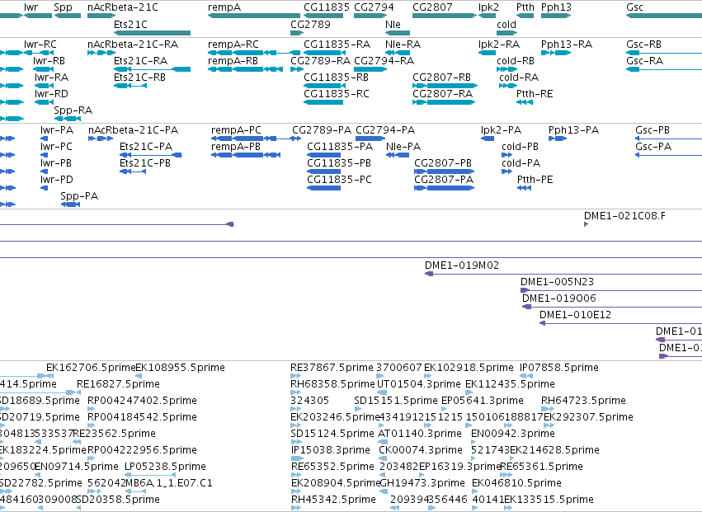Click the Ptth gene label
702x512 pixels.
click(525, 7)
